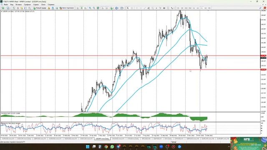Zoom in on the chart

pos(90,8)
